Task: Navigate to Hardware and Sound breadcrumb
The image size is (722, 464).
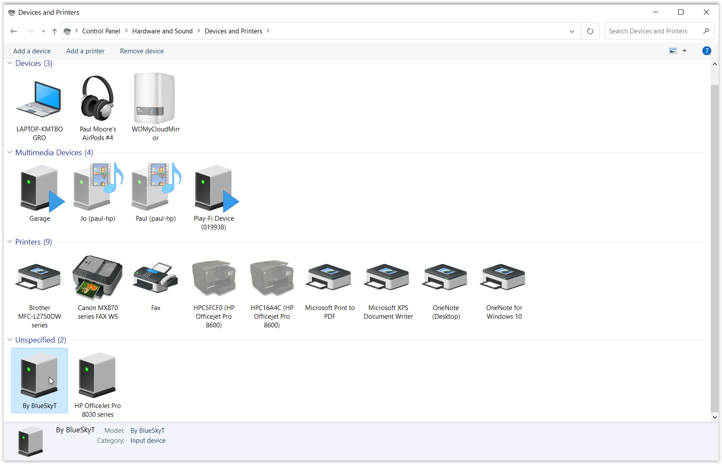Action: tap(162, 31)
